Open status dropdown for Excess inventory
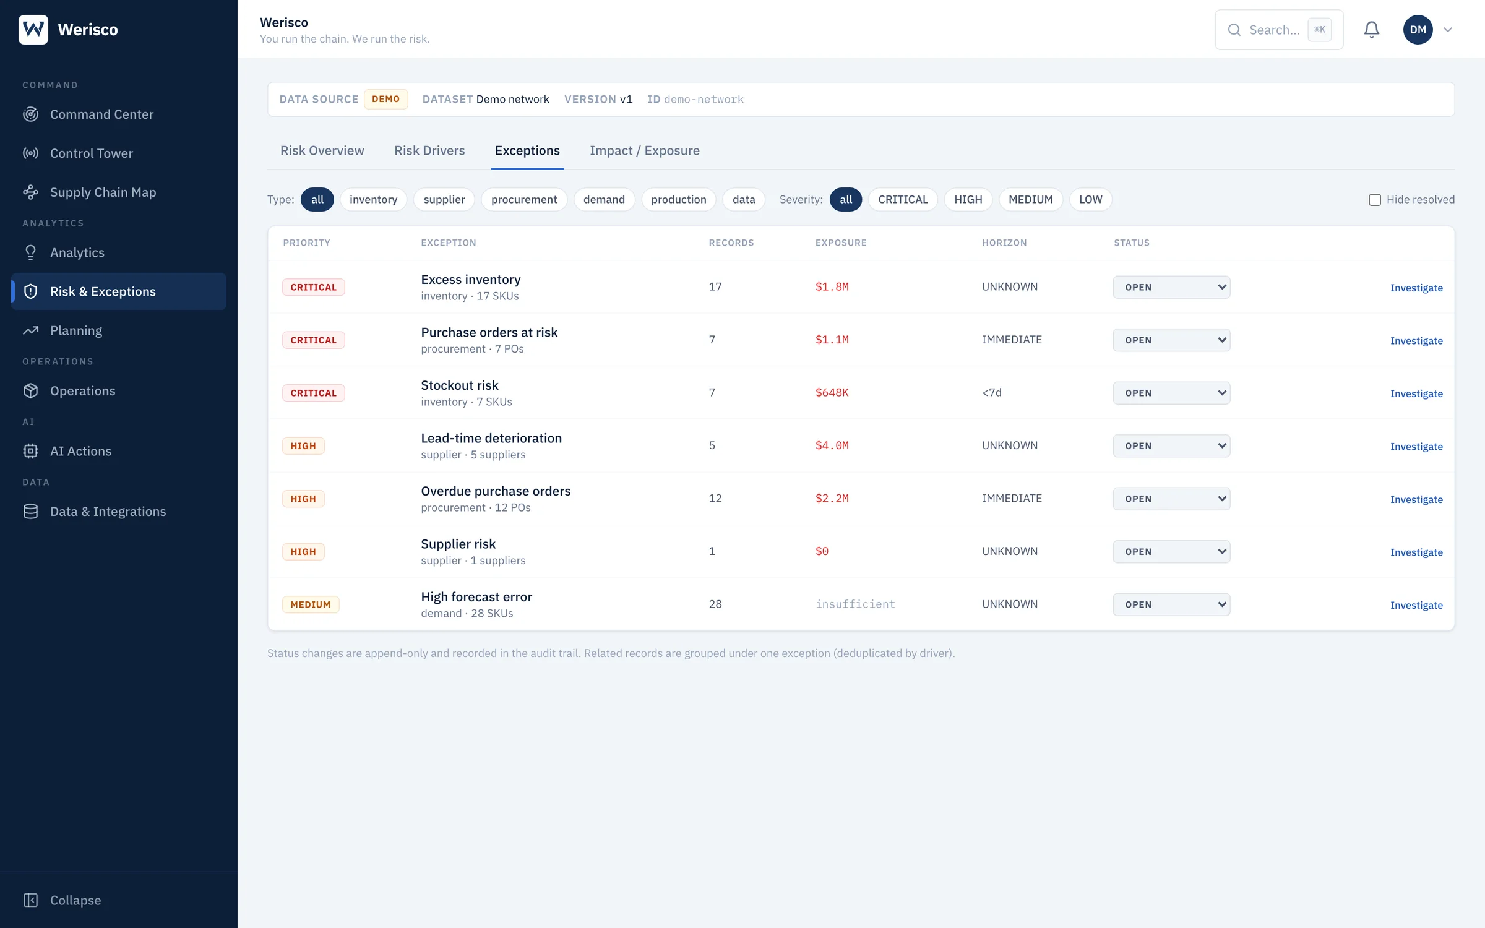This screenshot has width=1485, height=928. point(1171,287)
